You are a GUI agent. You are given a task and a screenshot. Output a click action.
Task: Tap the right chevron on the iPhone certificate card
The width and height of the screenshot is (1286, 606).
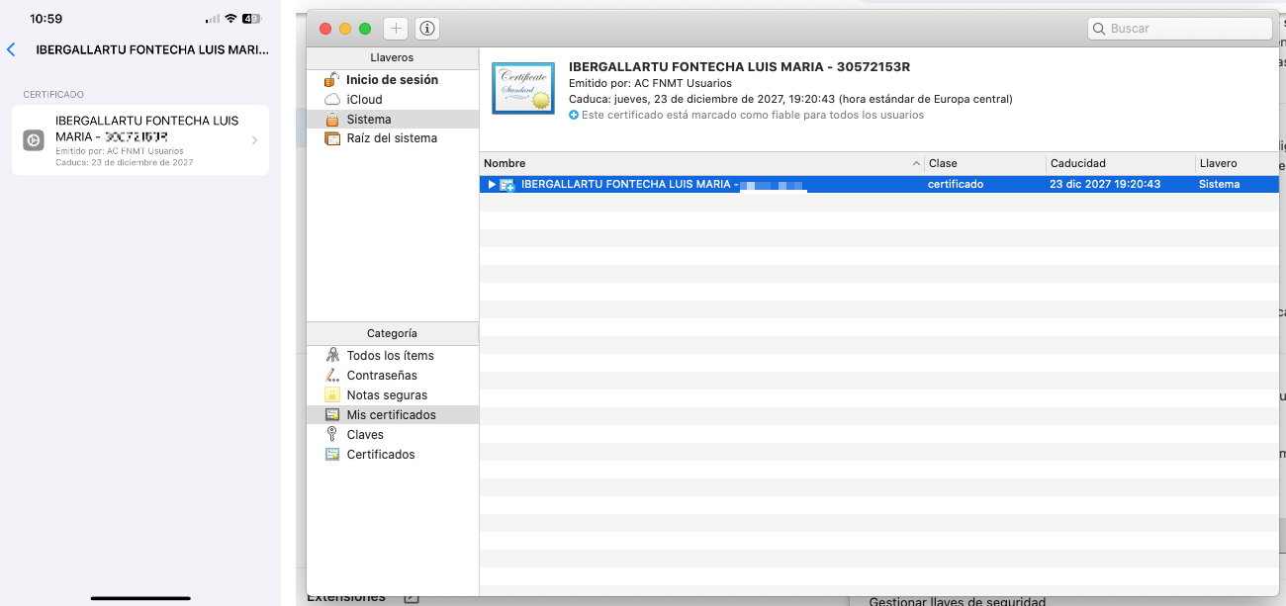point(254,140)
